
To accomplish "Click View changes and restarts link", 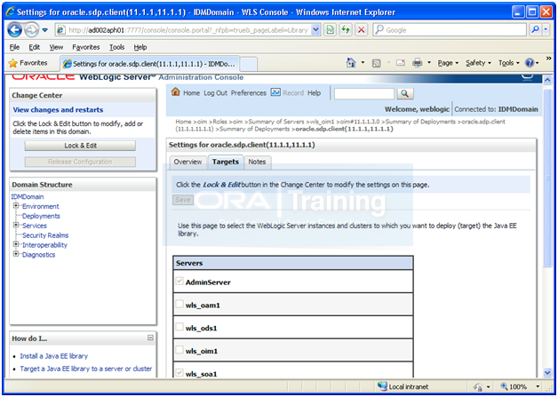I will point(58,110).
